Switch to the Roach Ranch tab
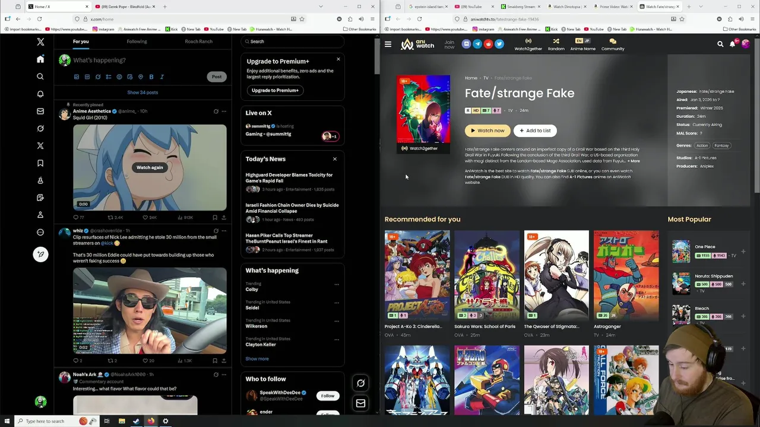 pos(198,42)
